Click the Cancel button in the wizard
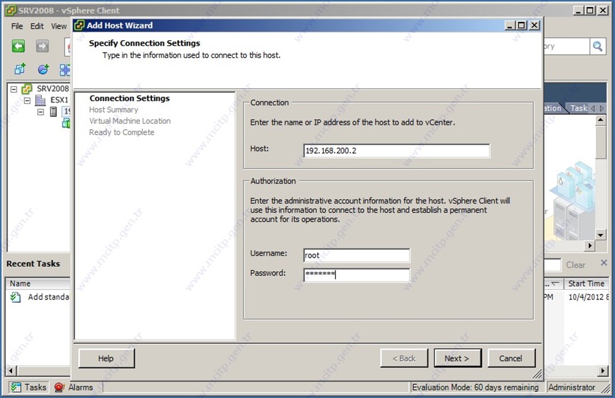The image size is (615, 398). click(x=511, y=358)
